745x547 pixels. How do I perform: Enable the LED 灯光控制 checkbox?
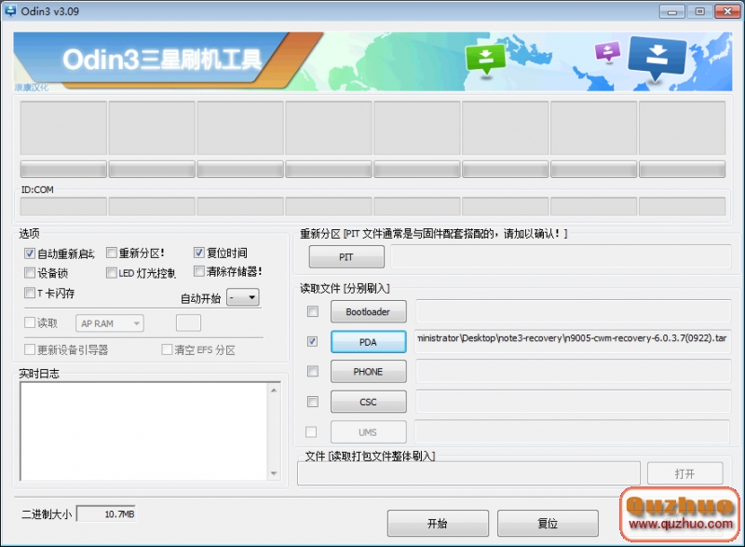click(111, 272)
